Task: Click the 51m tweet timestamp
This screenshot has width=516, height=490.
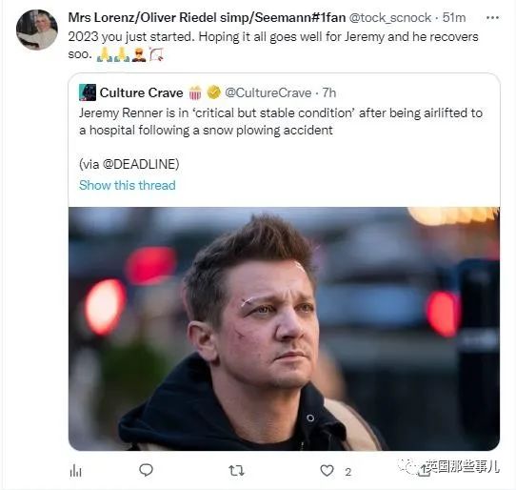Action: click(x=454, y=17)
